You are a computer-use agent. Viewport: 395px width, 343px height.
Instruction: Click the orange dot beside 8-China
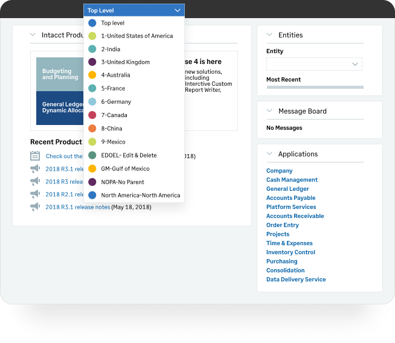(x=92, y=129)
